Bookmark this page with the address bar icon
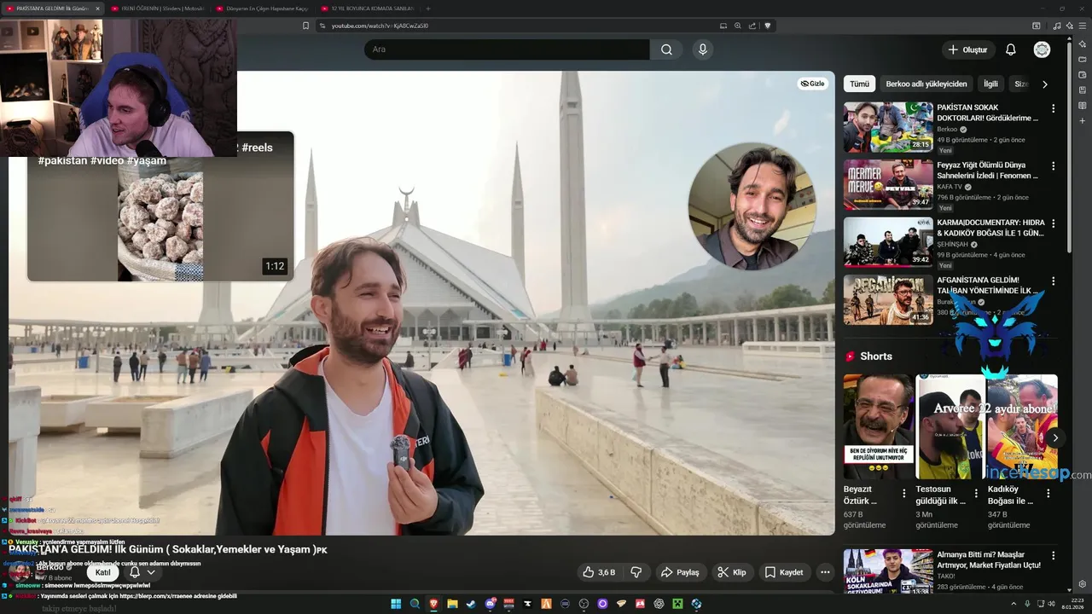The width and height of the screenshot is (1092, 614). coord(305,26)
